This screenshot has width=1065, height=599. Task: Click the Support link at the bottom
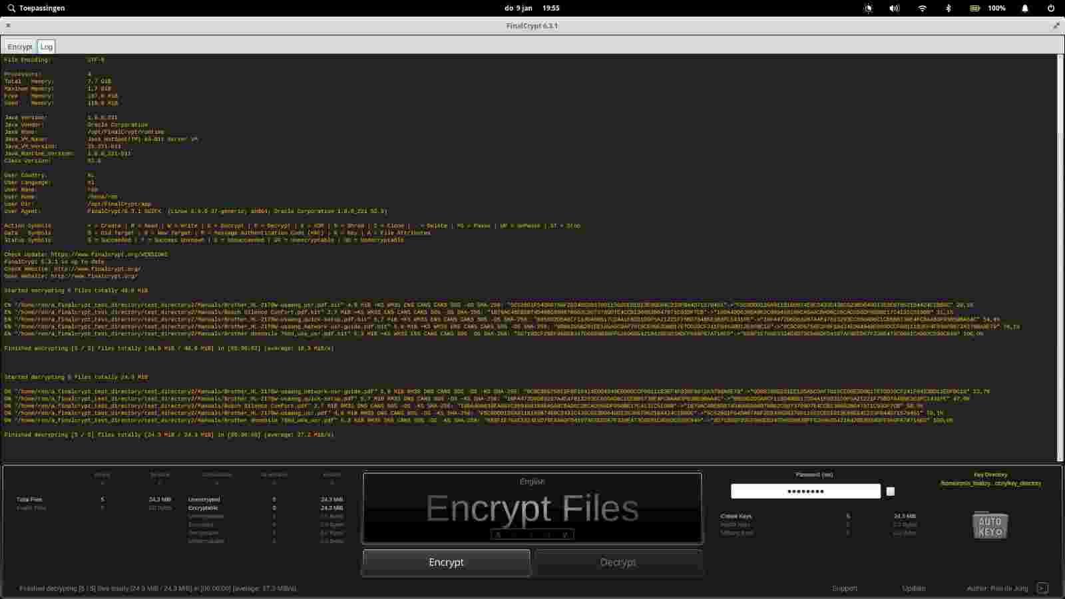844,588
